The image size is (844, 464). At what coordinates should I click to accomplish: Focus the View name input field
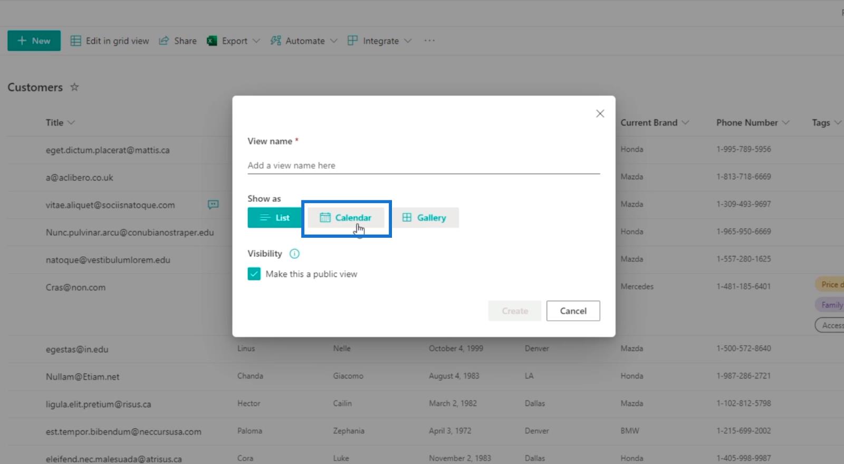pos(424,166)
